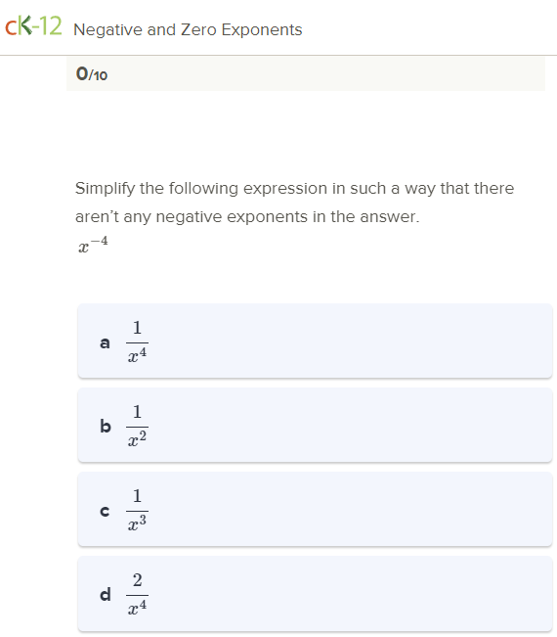Image resolution: width=557 pixels, height=637 pixels.
Task: Pick answer c, one over x cubed
Action: click(315, 509)
